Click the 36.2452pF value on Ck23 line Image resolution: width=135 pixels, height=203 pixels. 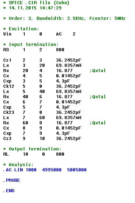point(69,112)
